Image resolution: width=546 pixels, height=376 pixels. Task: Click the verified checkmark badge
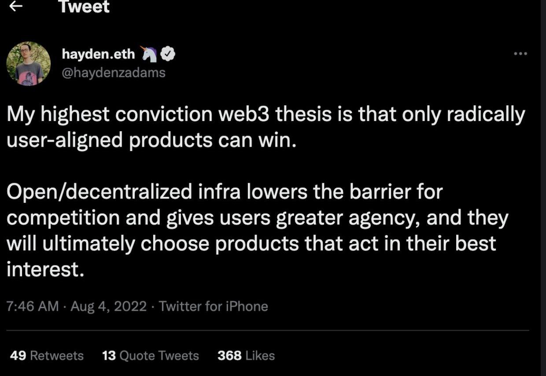168,54
